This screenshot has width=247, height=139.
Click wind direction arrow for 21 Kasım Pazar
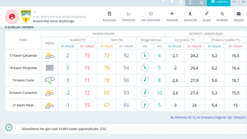pos(144,105)
